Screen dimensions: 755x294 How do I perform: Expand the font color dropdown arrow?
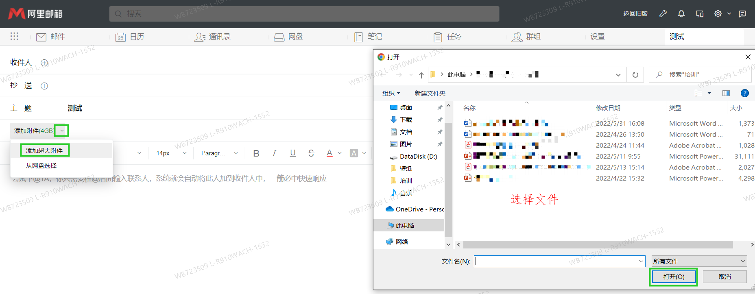(x=340, y=153)
